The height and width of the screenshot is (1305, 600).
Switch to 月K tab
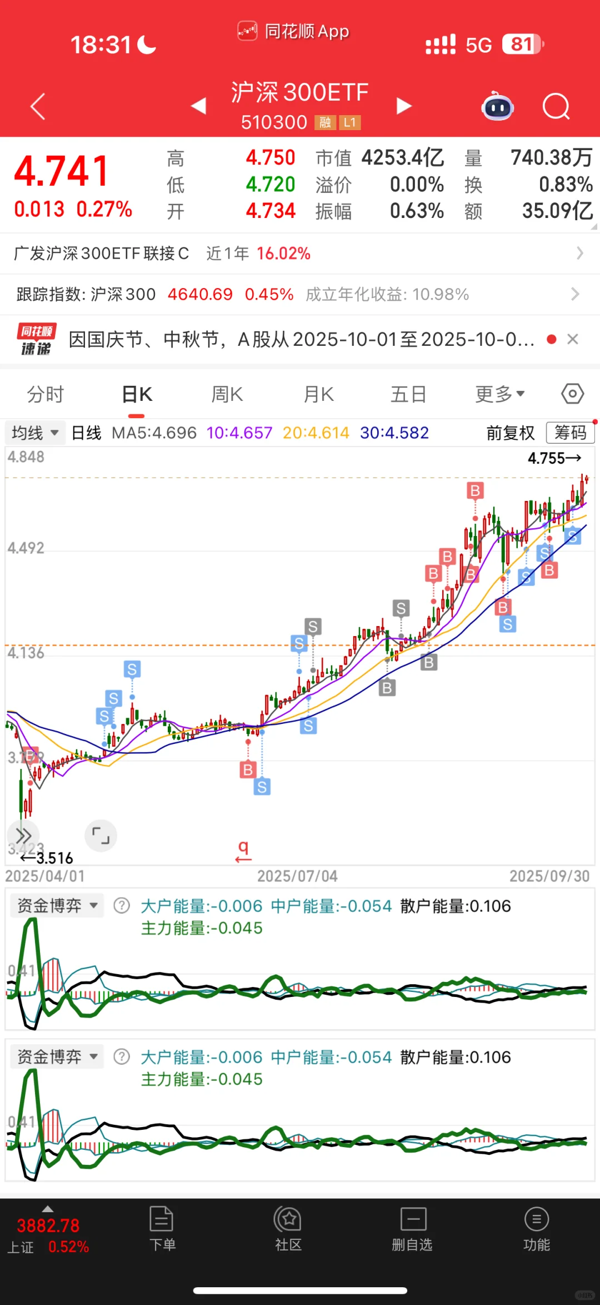319,394
